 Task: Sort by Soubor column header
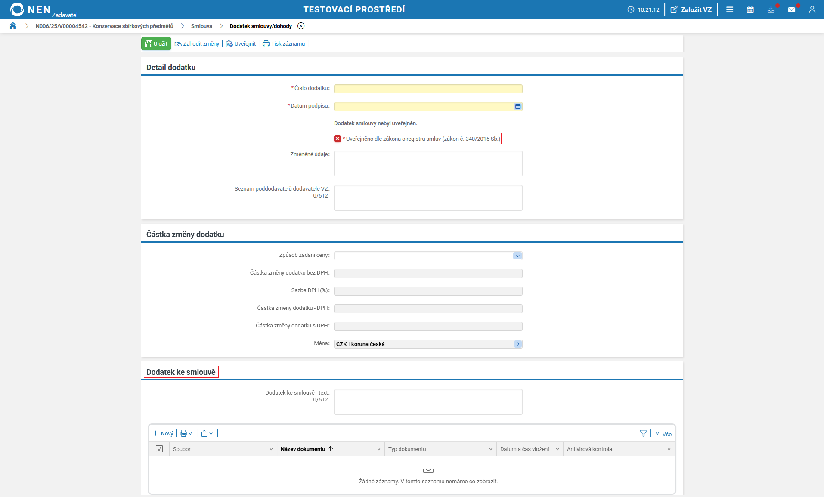(182, 449)
